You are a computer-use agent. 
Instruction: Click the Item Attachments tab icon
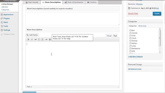tap(66, 2)
